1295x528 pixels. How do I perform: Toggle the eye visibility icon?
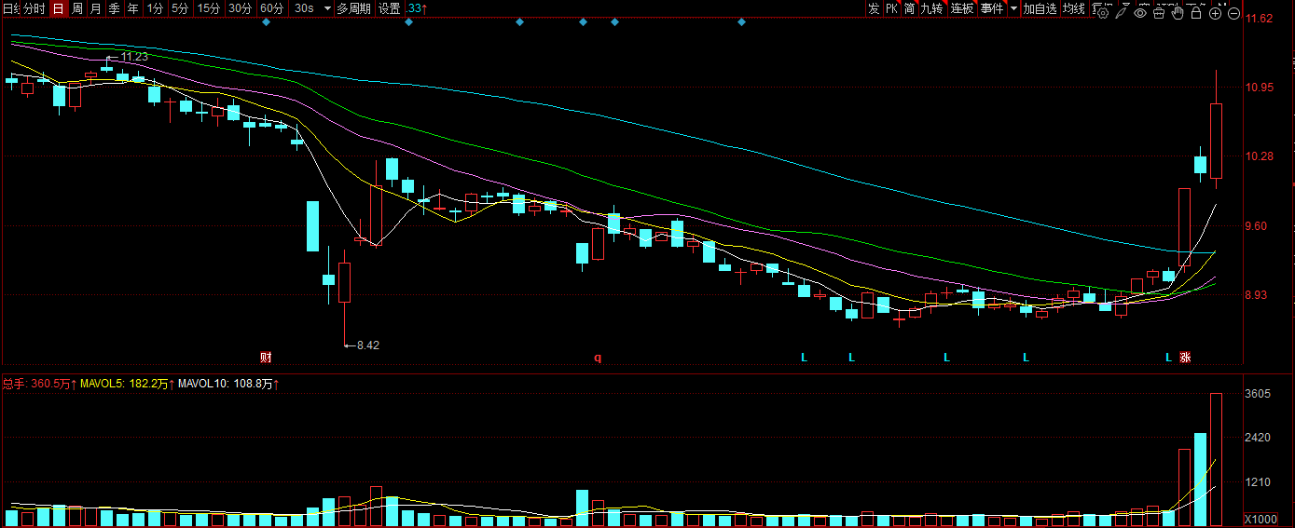pyautogui.click(x=1140, y=13)
